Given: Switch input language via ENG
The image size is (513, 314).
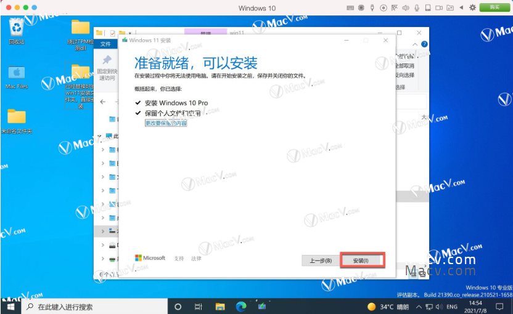Looking at the screenshot, I should pyautogui.click(x=452, y=307).
